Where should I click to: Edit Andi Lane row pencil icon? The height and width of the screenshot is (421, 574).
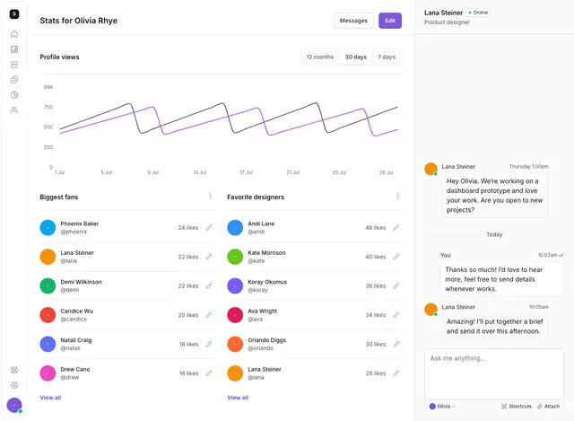396,227
